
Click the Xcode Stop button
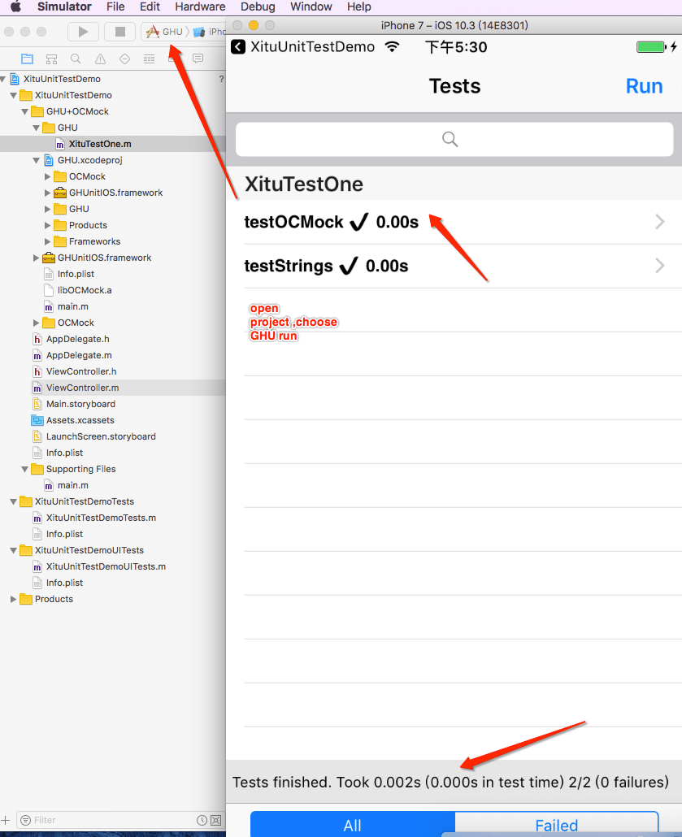[x=119, y=32]
